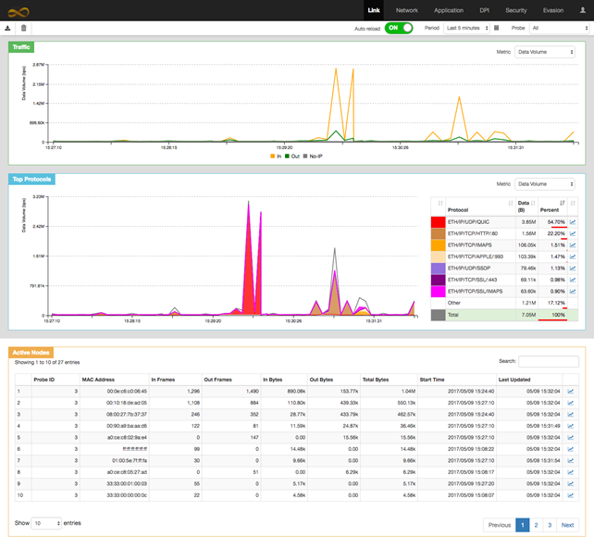This screenshot has height=549, width=594.
Task: Open the user account icon
Action: point(582,10)
